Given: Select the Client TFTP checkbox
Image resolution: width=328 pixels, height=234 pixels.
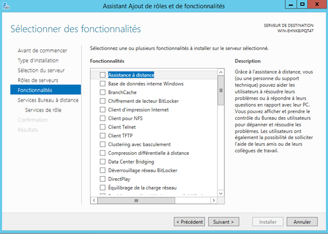Looking at the screenshot, I should [102, 135].
